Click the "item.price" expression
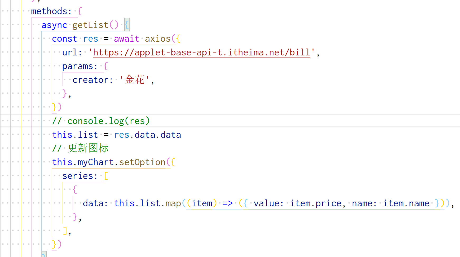Image resolution: width=460 pixels, height=257 pixels. [x=316, y=203]
